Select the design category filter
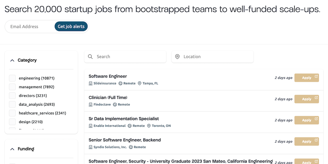Image resolution: width=328 pixels, height=164 pixels. tap(12, 122)
